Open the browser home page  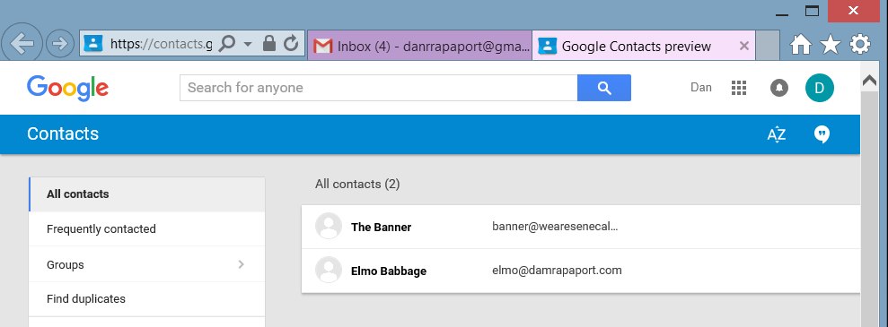(800, 44)
